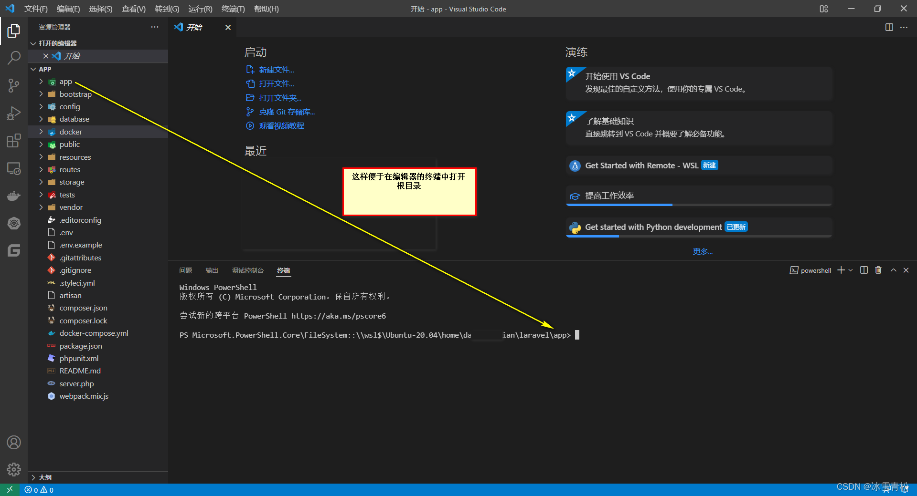
Task: Open the Search view in the activity bar
Action: (x=14, y=58)
